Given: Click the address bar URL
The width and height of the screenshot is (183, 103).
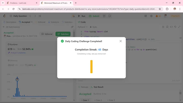Looking at the screenshot, I should 89,9.
